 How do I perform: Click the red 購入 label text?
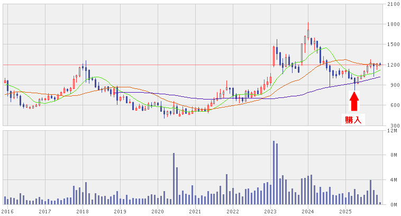pyautogui.click(x=354, y=120)
